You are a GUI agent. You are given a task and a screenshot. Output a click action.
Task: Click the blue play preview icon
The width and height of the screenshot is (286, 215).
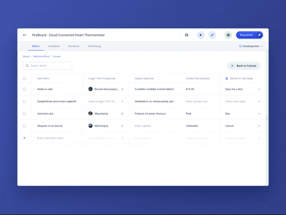201,35
